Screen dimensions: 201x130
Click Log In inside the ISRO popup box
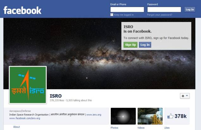tap(145, 45)
